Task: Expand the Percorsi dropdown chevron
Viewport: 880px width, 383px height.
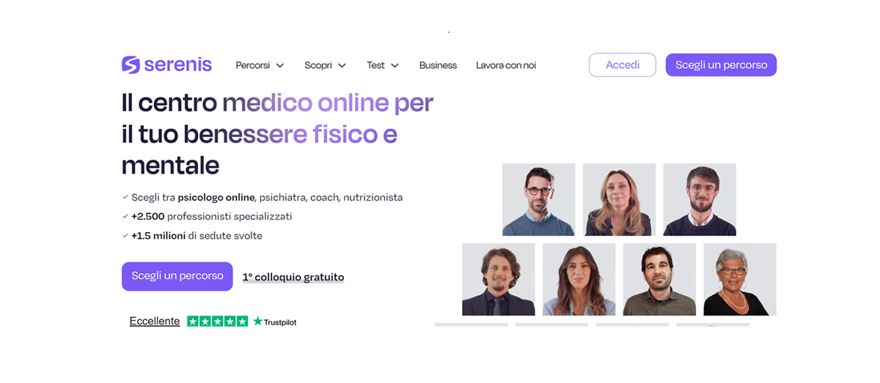Action: click(x=279, y=66)
